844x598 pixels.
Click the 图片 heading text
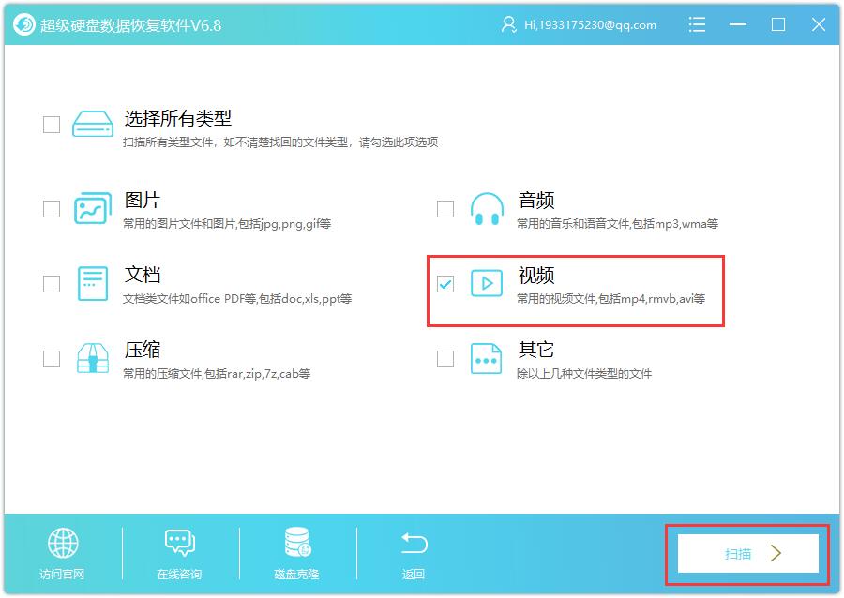point(143,200)
